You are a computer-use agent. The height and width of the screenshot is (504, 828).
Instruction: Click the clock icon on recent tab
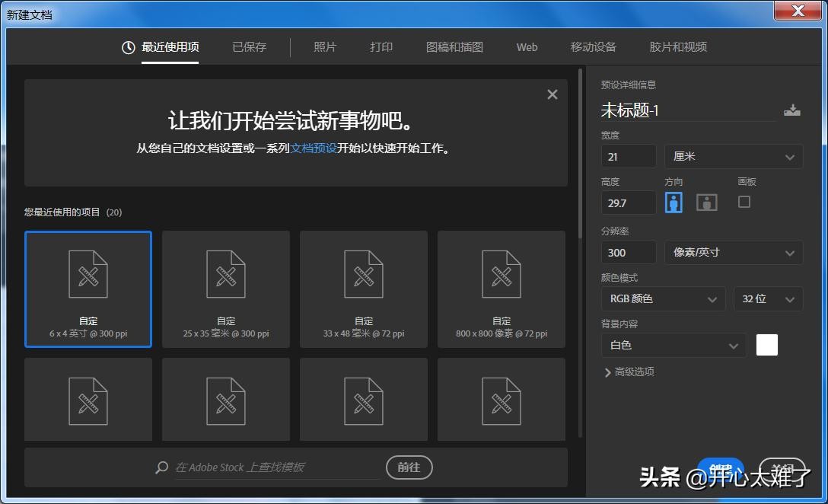(129, 47)
